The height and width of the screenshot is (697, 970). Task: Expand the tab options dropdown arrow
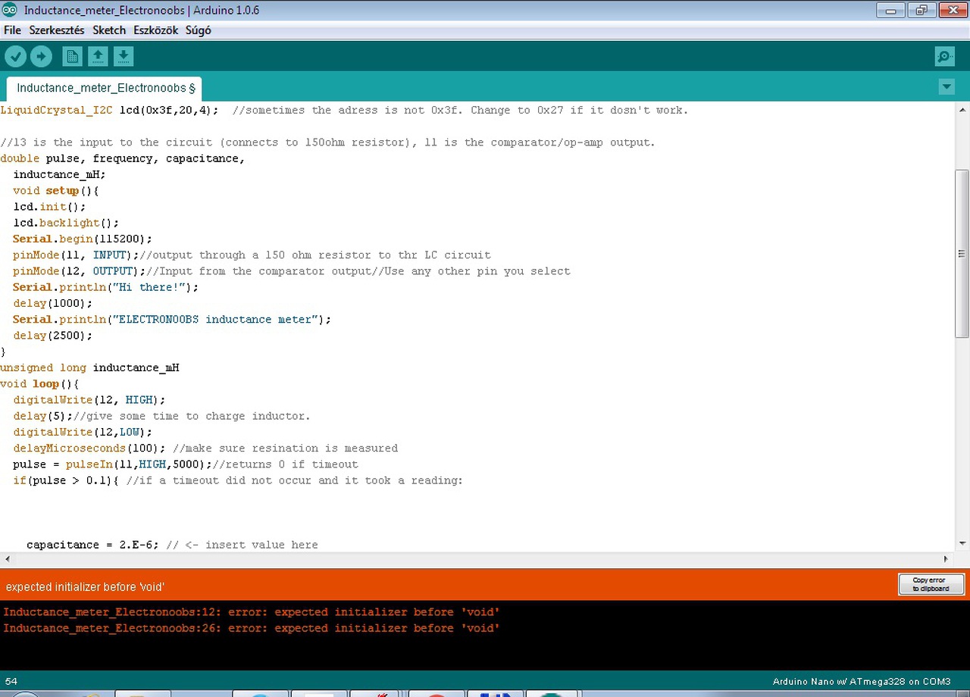click(x=947, y=87)
